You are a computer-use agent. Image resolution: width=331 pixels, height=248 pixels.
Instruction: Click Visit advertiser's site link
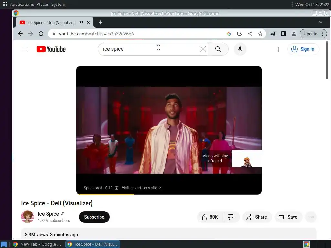142,188
